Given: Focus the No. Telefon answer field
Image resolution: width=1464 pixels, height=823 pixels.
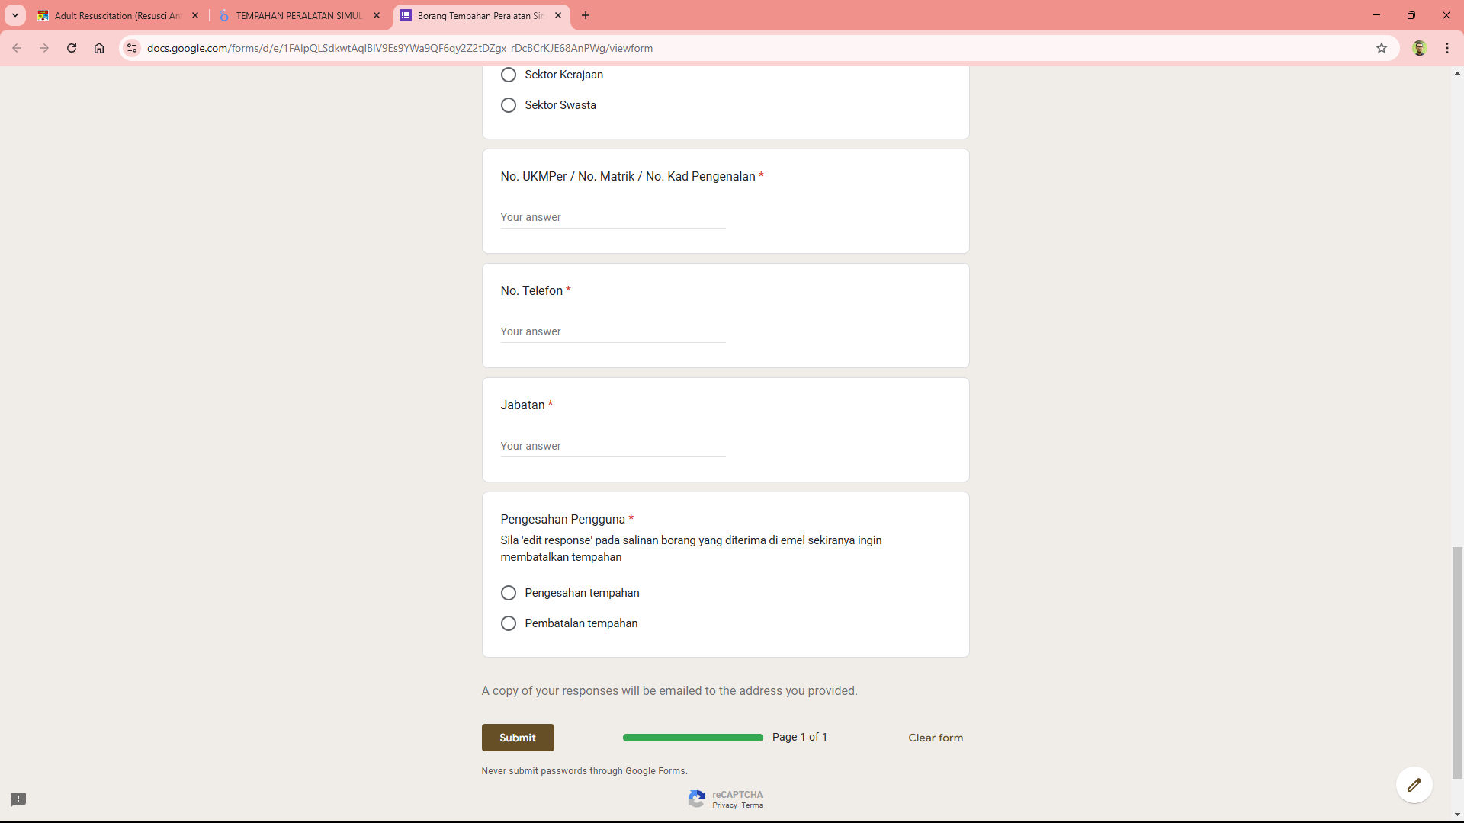Looking at the screenshot, I should 612,331.
